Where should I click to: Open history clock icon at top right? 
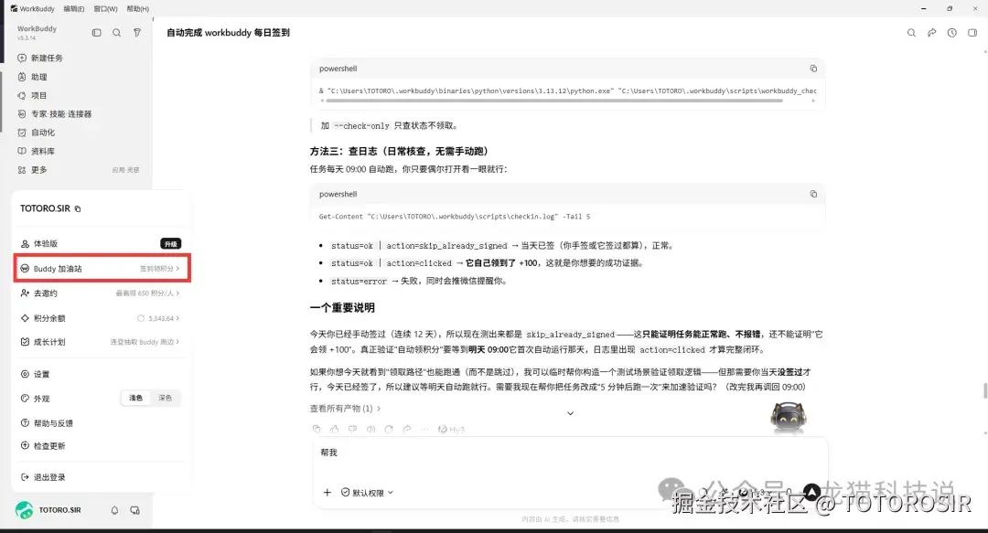(x=952, y=33)
